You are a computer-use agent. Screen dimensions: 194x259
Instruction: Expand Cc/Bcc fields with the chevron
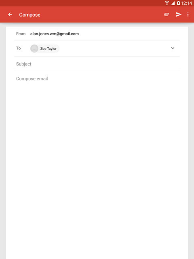173,48
